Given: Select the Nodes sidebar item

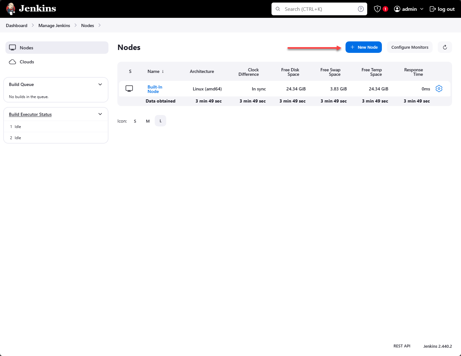Looking at the screenshot, I should pyautogui.click(x=57, y=48).
